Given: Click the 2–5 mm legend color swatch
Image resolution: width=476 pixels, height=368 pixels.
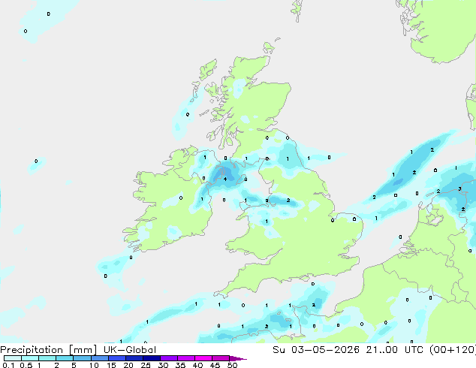Looking at the screenshot, I should coord(65,358).
